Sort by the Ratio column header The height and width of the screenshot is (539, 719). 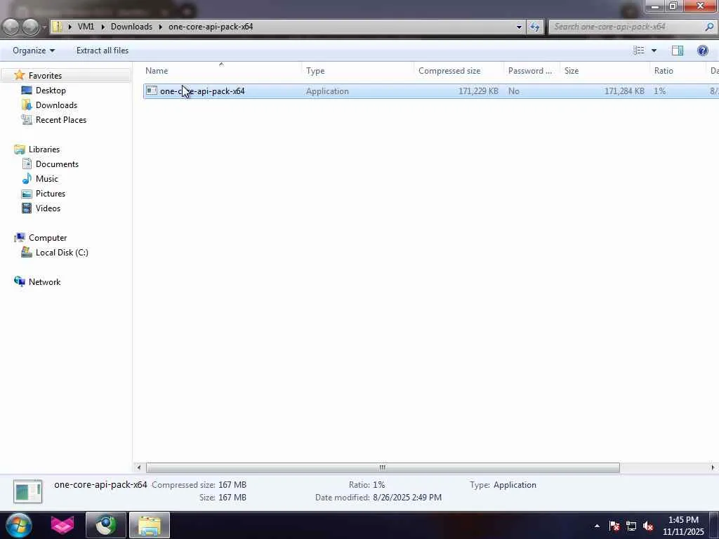[678, 71]
